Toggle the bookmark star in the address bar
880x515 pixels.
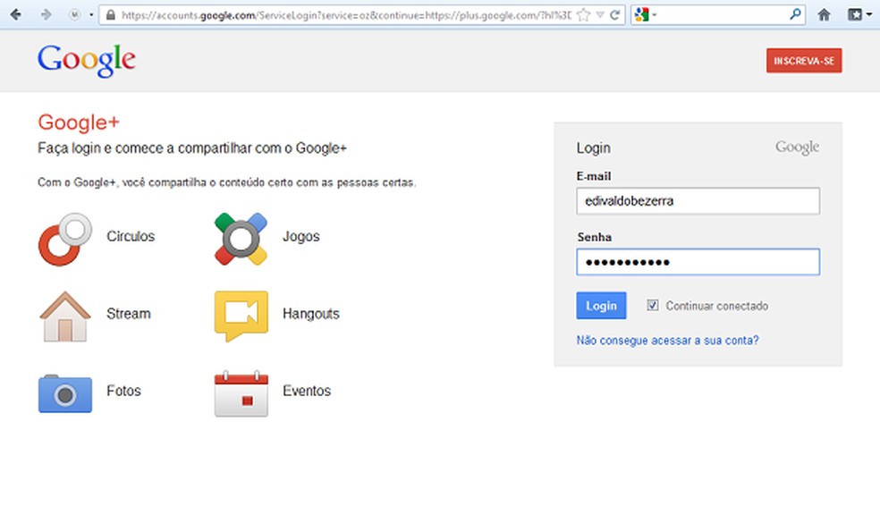click(582, 13)
